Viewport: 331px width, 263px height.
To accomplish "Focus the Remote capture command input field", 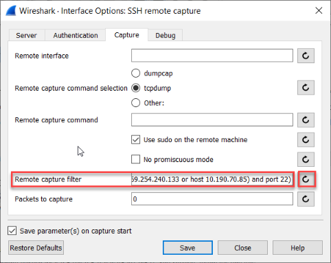I will coord(212,119).
